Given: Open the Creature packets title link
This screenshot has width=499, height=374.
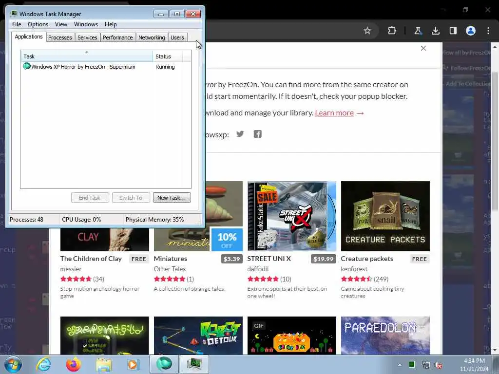Looking at the screenshot, I should [367, 259].
